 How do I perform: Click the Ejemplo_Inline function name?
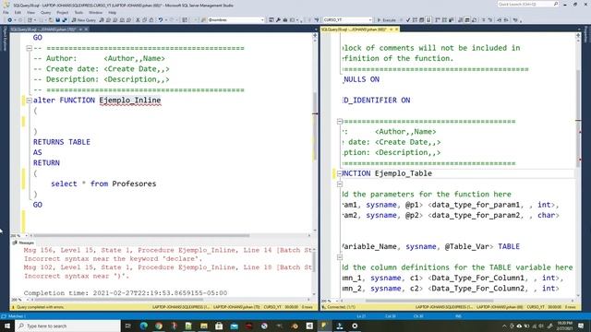(130, 101)
